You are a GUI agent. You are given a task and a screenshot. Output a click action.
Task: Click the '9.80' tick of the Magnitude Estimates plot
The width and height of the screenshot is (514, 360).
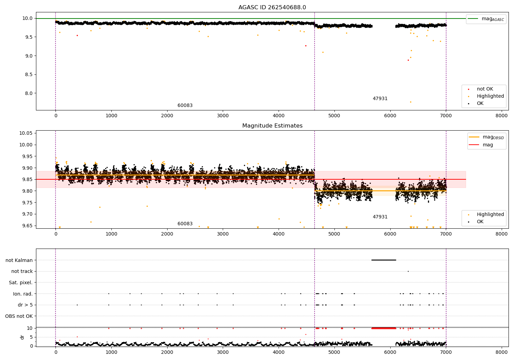(x=27, y=191)
